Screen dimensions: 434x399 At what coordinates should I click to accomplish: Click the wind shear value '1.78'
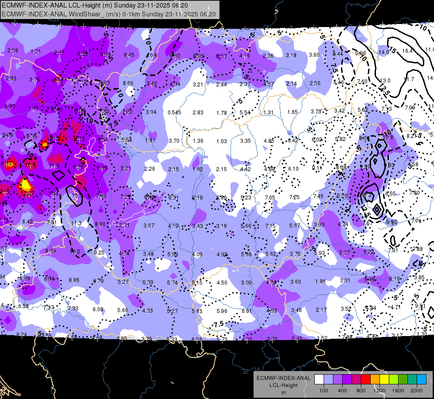pyautogui.click(x=222, y=113)
